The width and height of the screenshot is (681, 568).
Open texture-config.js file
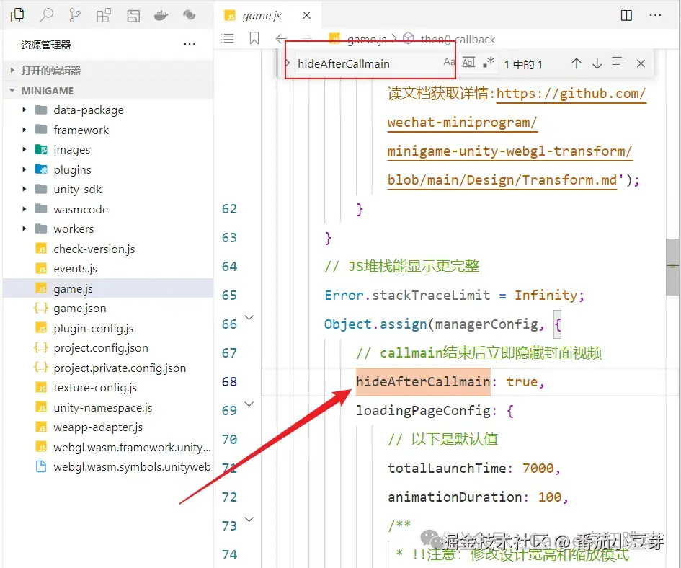coord(95,387)
